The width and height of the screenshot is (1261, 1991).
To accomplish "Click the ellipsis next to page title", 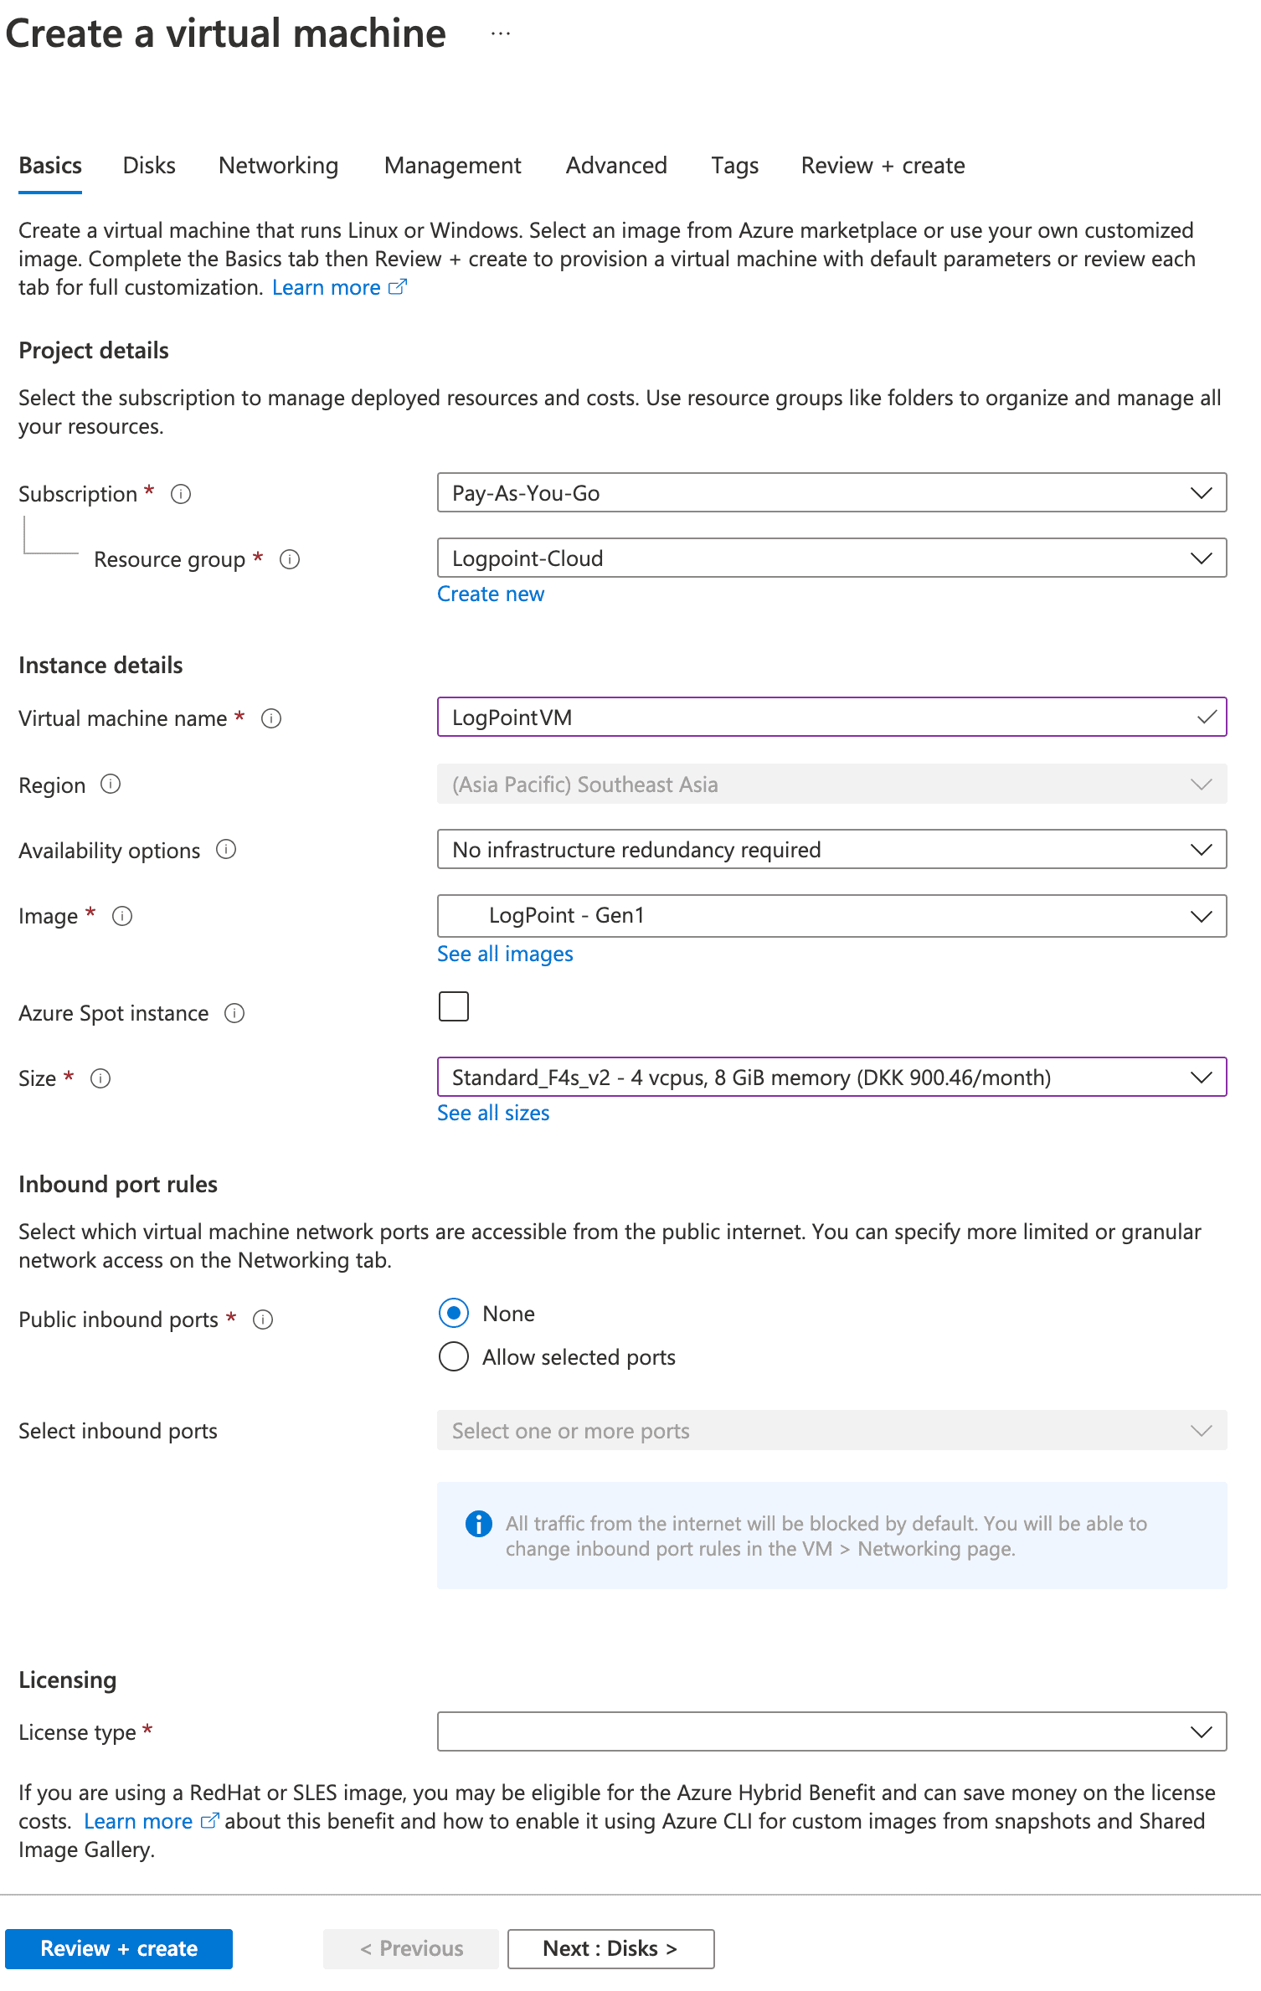I will click(x=500, y=32).
